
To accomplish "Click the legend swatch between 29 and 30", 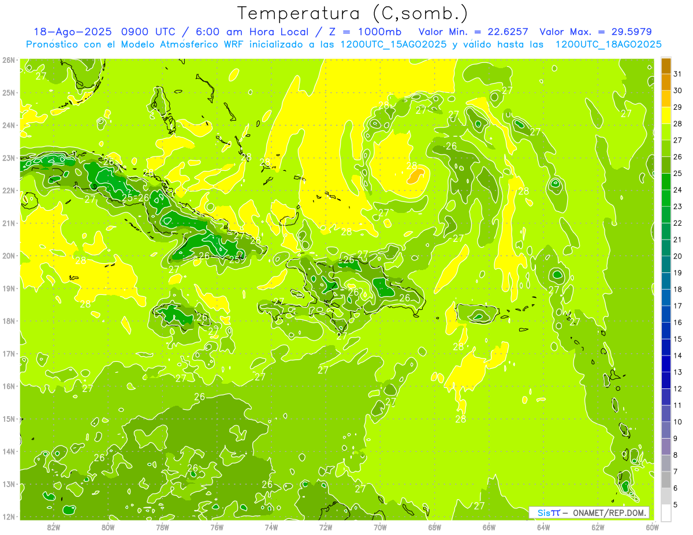I will (666, 99).
